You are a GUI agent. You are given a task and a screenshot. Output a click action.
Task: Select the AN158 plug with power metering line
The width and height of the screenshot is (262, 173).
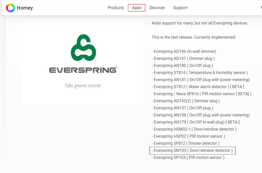click(201, 115)
